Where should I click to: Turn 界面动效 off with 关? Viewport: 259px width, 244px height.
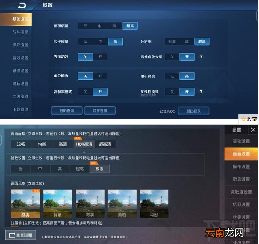(85, 57)
